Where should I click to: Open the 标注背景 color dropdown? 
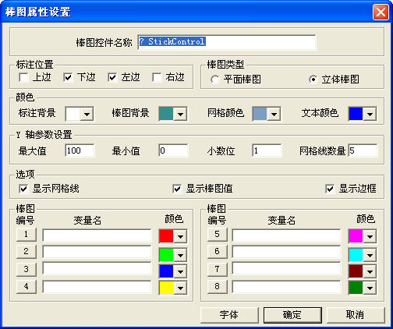coord(87,114)
